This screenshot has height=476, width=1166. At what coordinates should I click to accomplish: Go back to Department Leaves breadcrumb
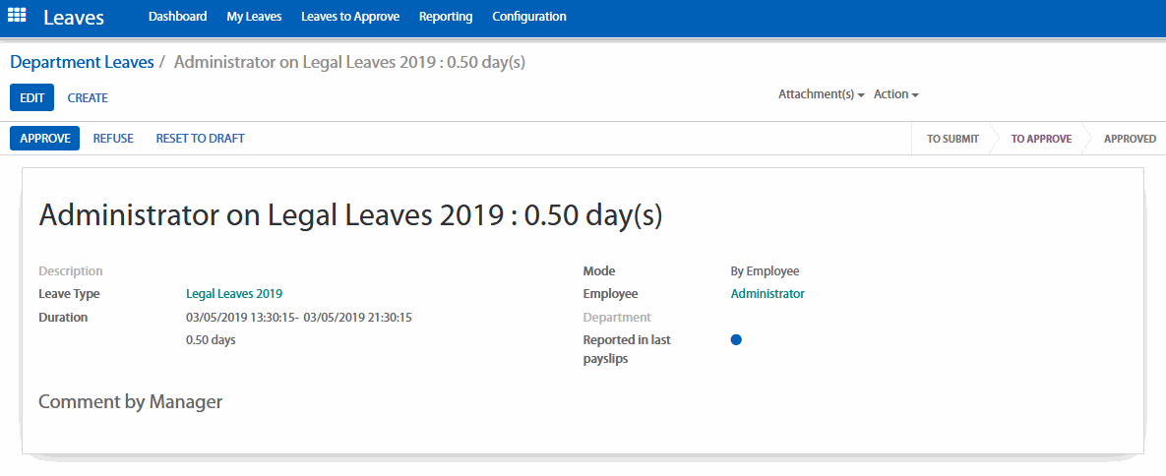(82, 62)
